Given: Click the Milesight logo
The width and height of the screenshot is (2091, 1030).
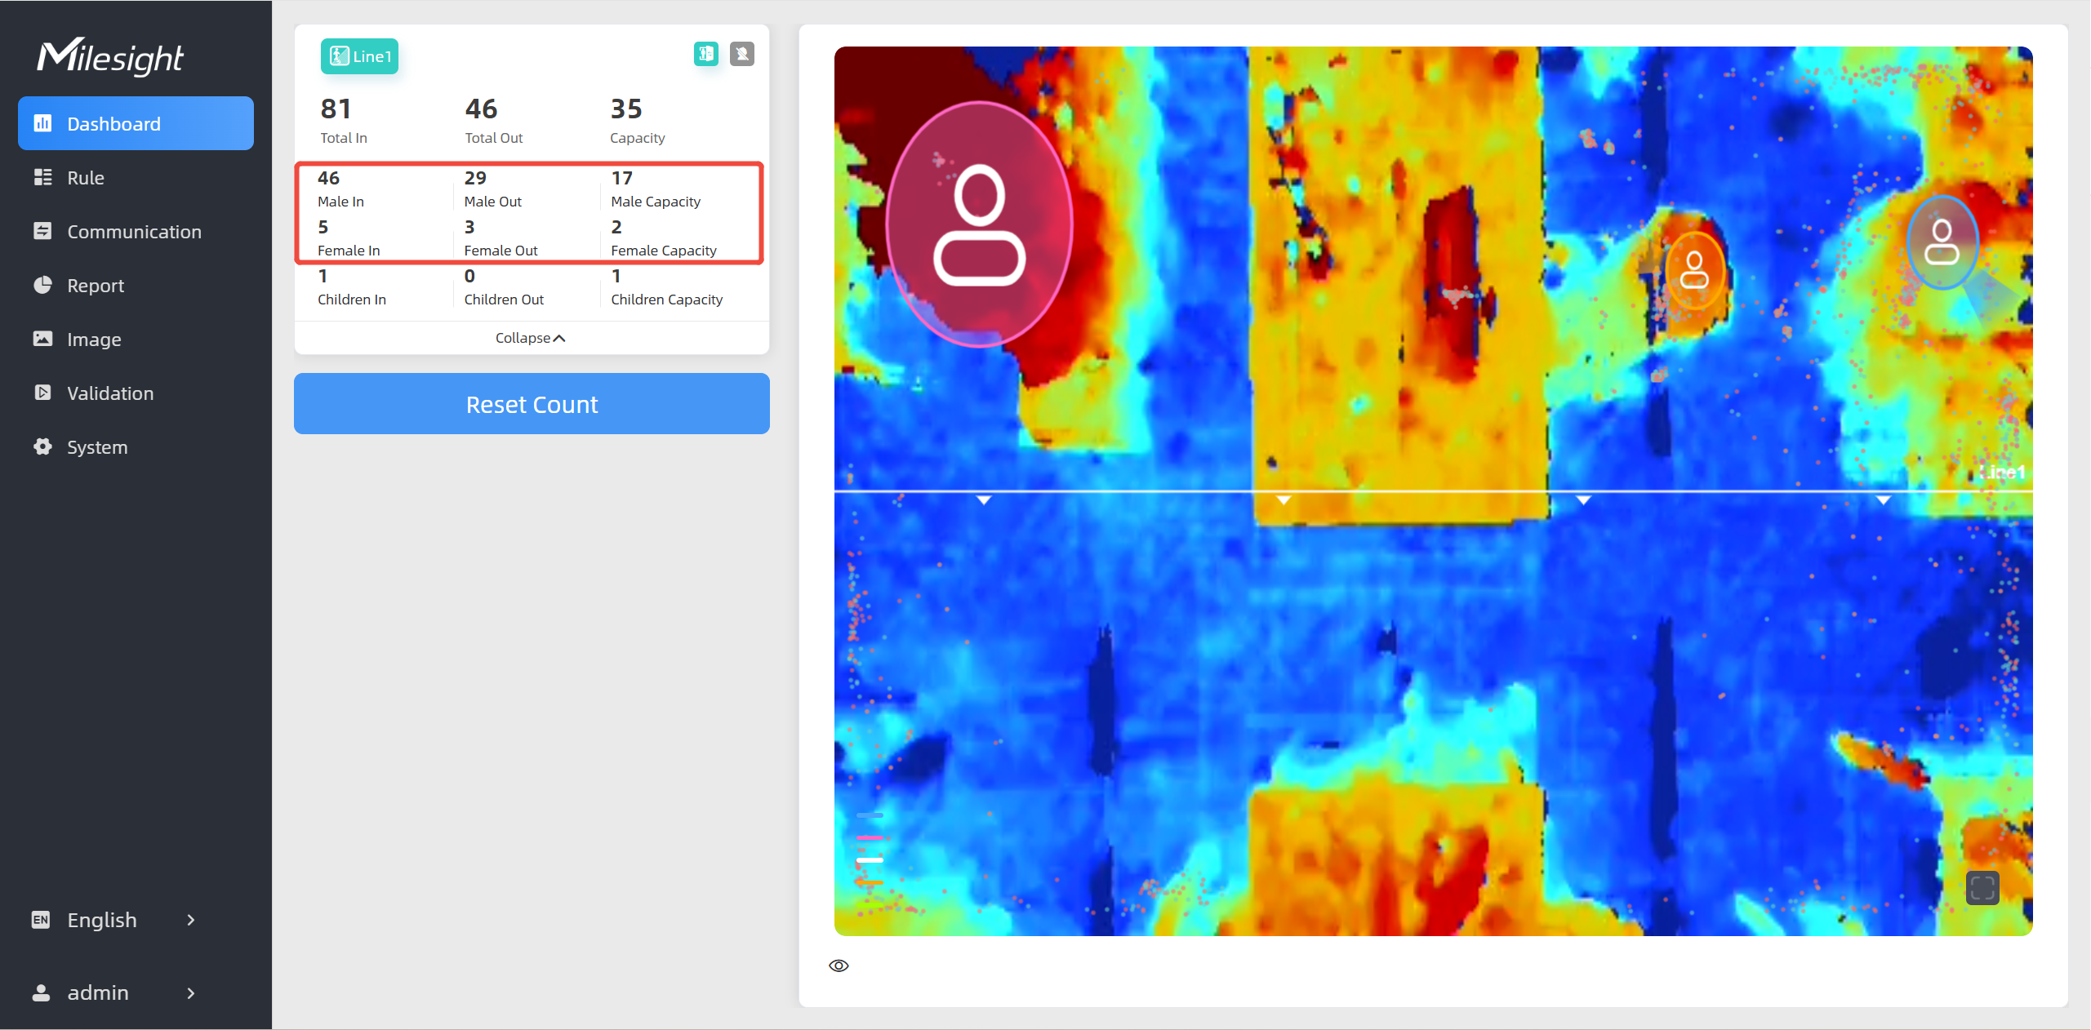Looking at the screenshot, I should click(110, 56).
